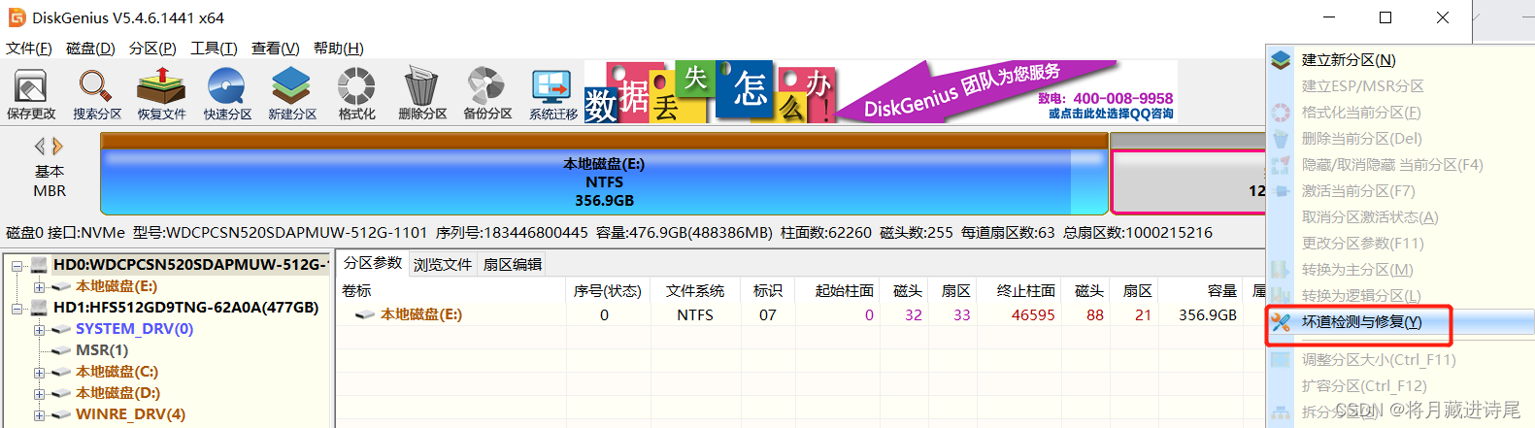Click the Recover Files (恢复文件) toolbar icon
The width and height of the screenshot is (1535, 428).
point(161,94)
